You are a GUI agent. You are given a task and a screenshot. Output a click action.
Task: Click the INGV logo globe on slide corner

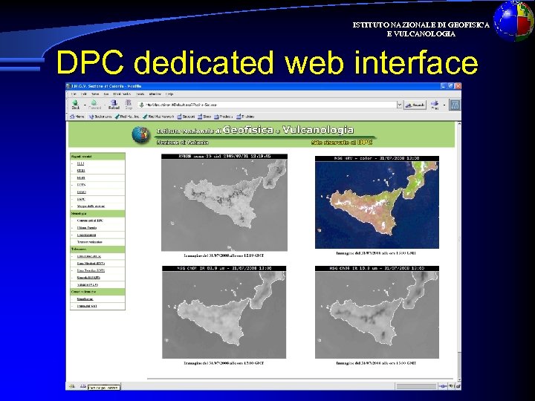pos(514,21)
